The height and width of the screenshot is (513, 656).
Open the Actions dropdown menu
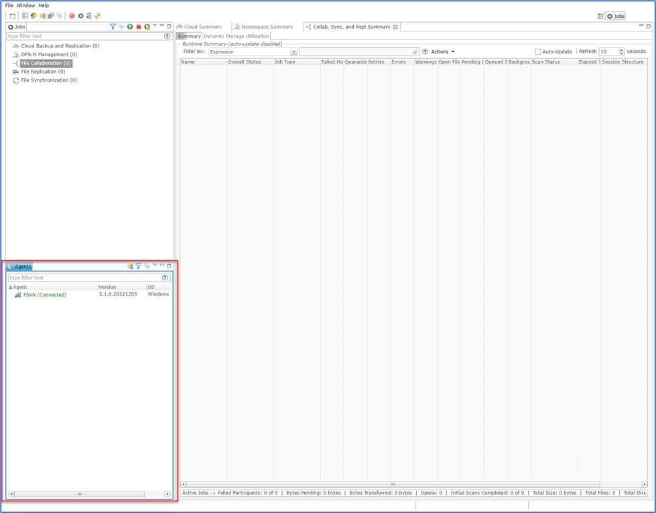point(442,52)
